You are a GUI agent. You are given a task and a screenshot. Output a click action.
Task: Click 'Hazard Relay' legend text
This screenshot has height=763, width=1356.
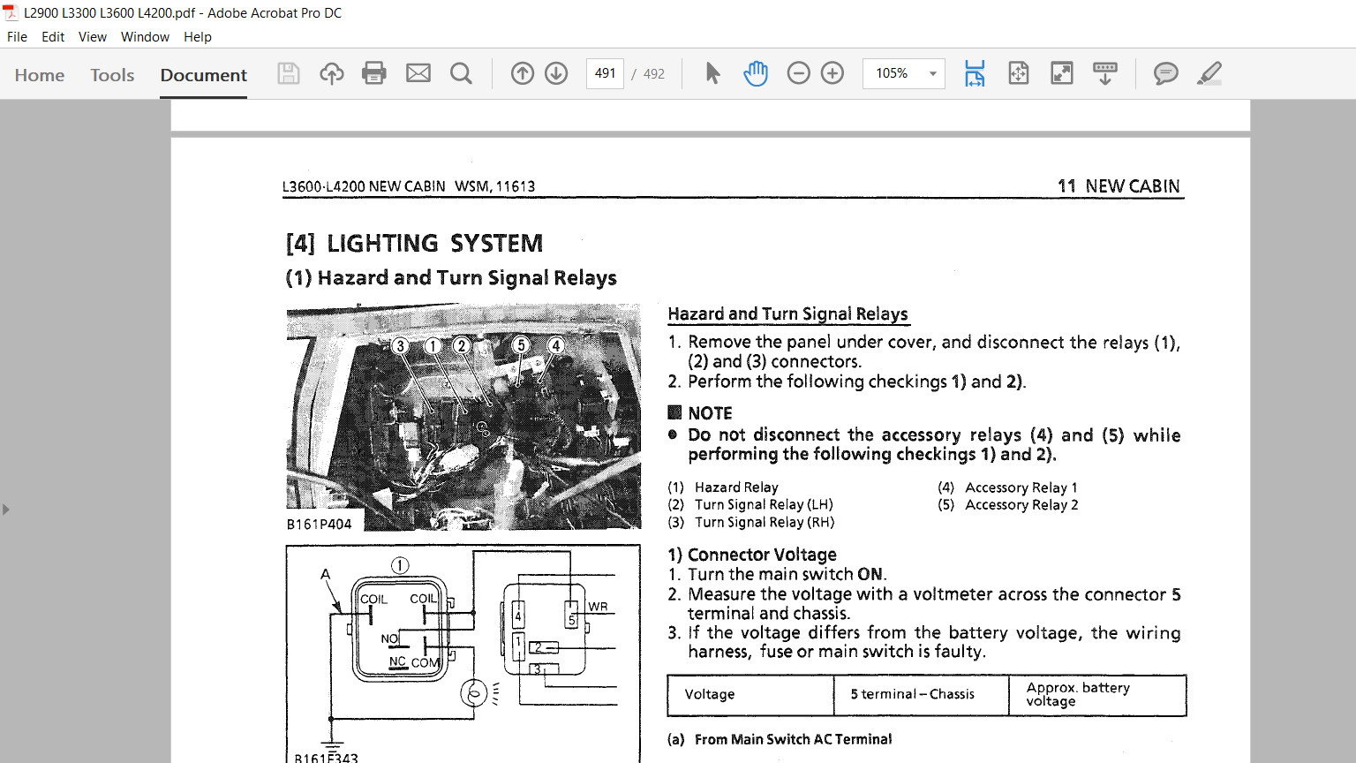click(x=736, y=487)
